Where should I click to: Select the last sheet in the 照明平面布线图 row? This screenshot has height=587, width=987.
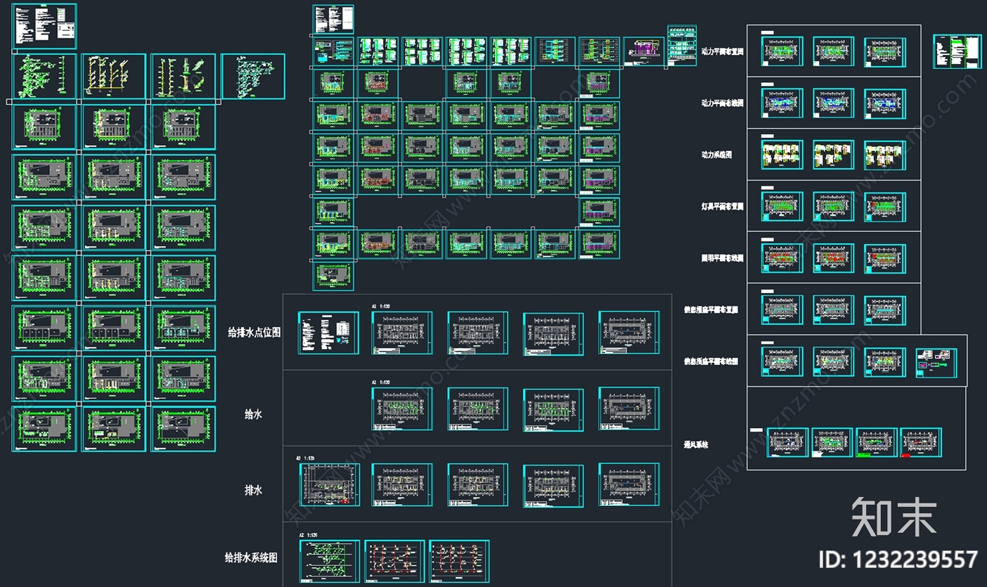click(x=885, y=259)
